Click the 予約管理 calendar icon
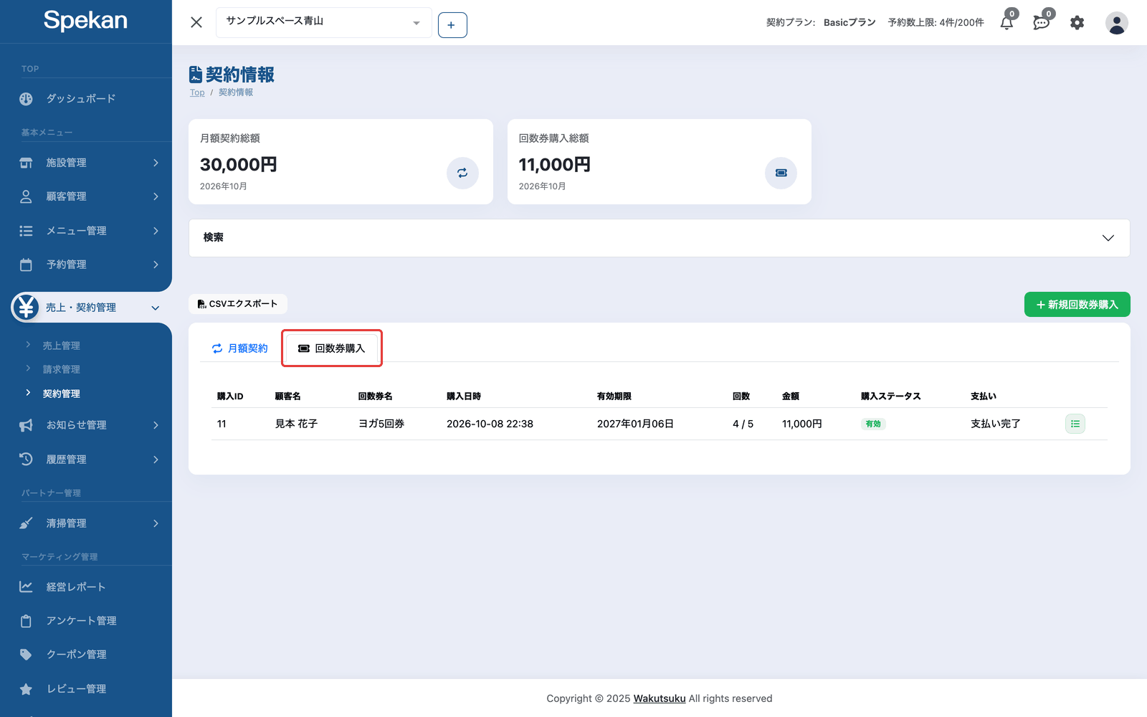1147x717 pixels. tap(26, 265)
